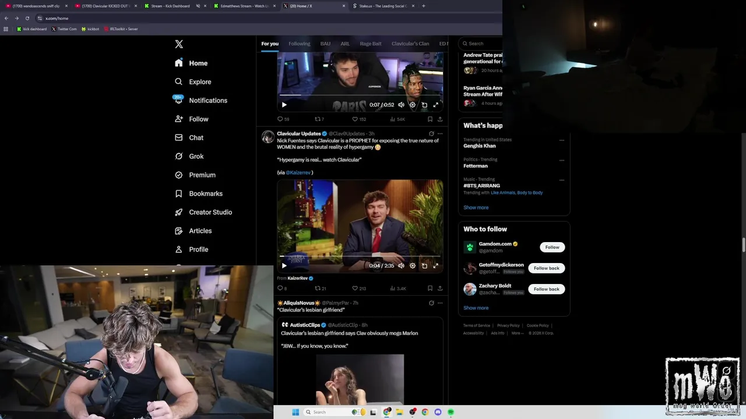Viewport: 746px width, 419px height.
Task: Toggle mute on the top 0:52 video
Action: [401, 105]
